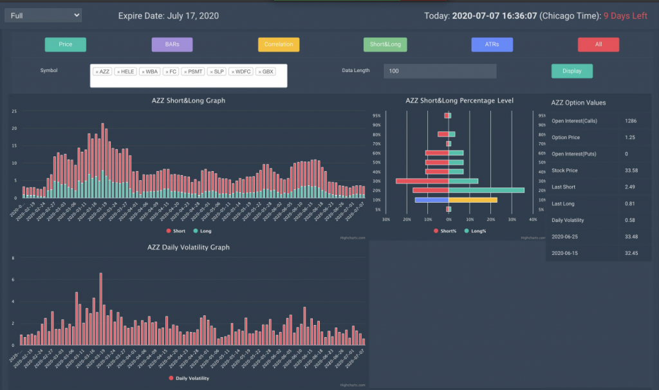Click the Display button
659x390 pixels.
click(572, 71)
